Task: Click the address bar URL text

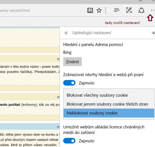Action: coord(15,11)
